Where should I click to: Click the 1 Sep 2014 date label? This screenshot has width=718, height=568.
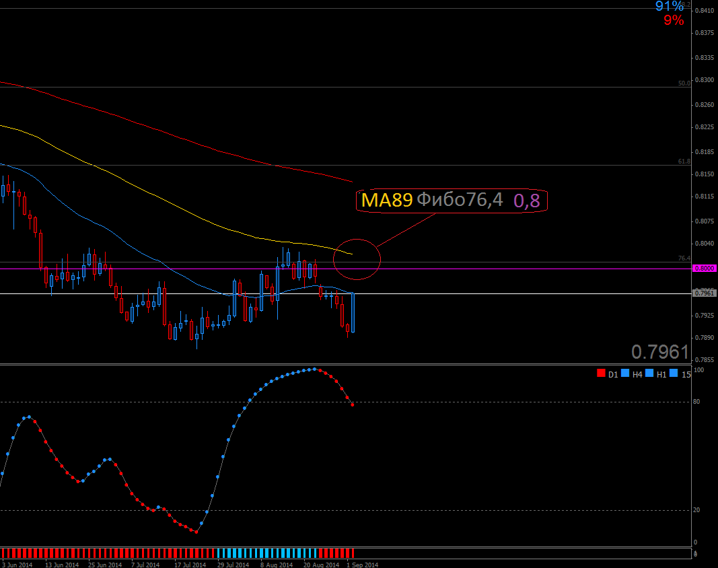point(362,565)
